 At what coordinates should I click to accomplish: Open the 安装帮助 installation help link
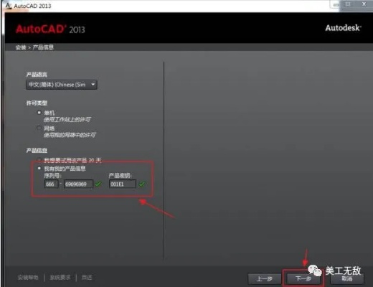[28, 278]
